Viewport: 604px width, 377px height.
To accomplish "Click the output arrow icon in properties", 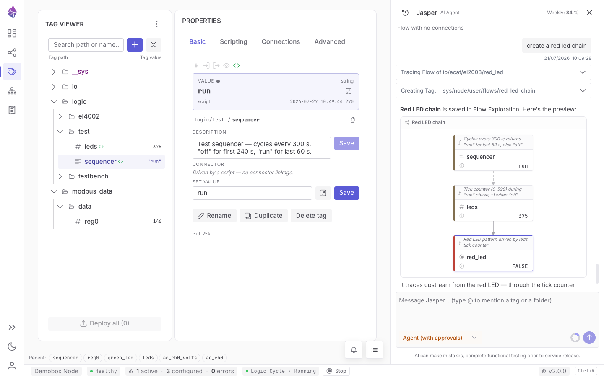I will pos(216,65).
